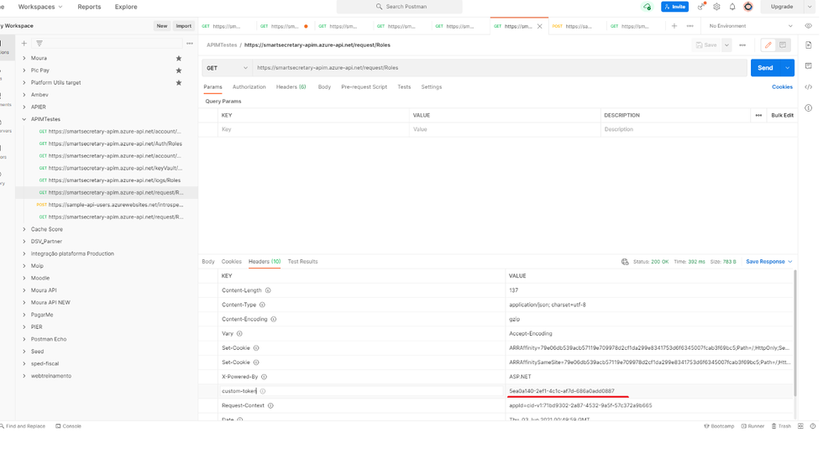Screen dimensions: 839x454
Task: Switch to comment mode toggle
Action: pyautogui.click(x=783, y=45)
